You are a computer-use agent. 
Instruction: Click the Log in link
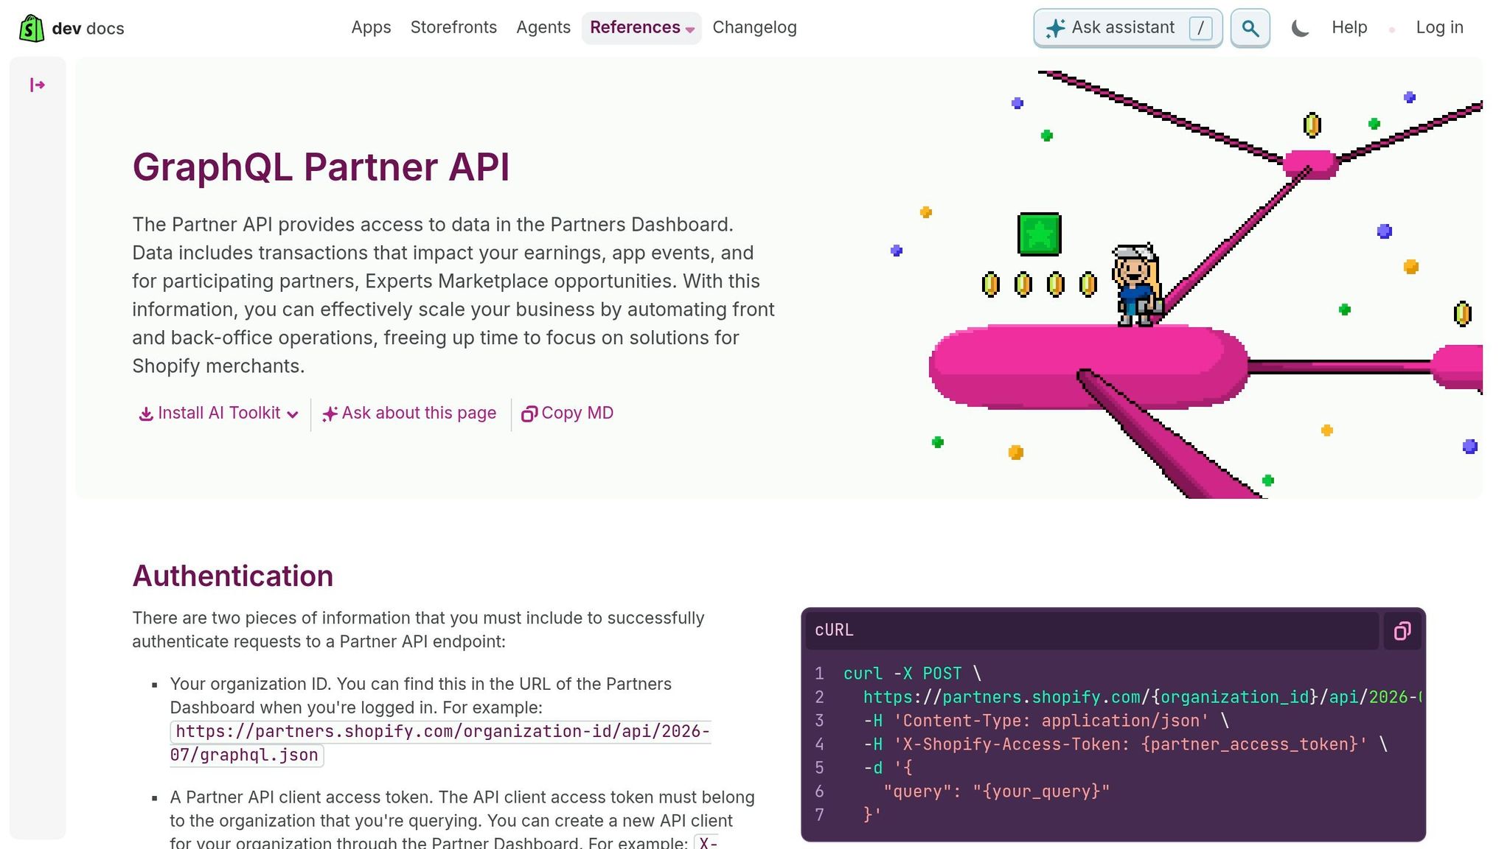click(1439, 27)
